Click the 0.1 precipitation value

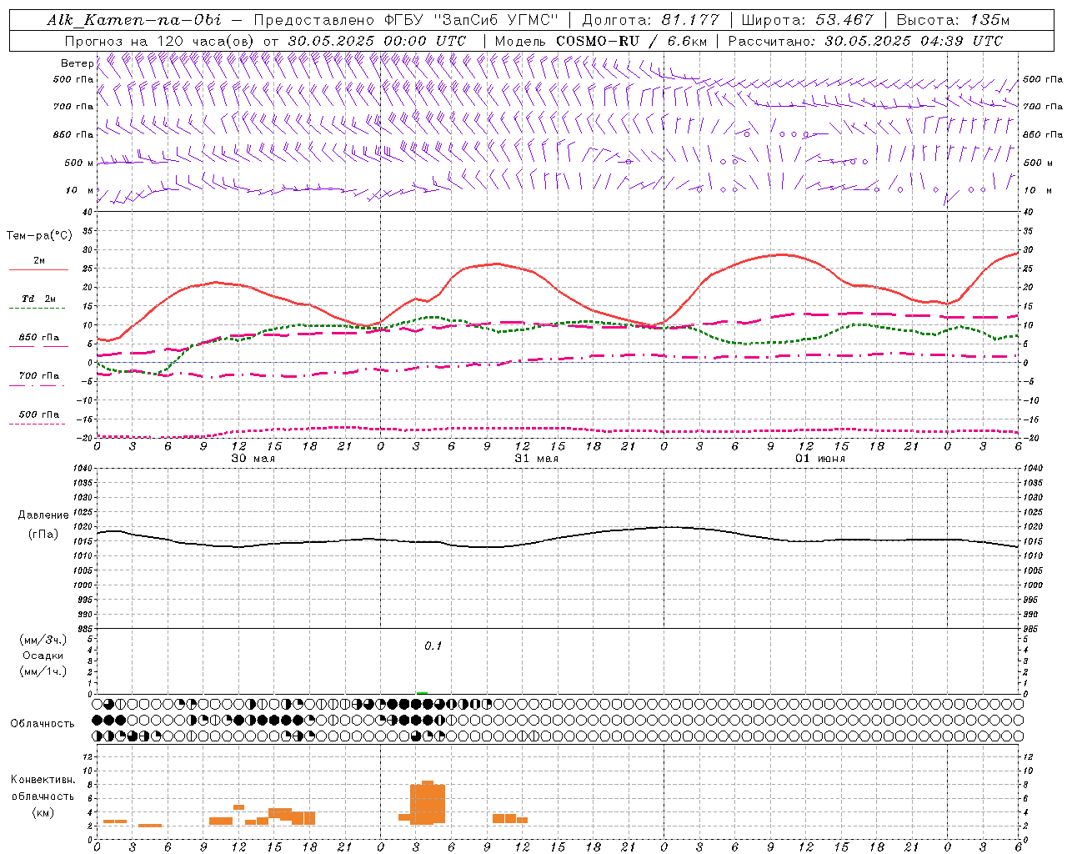click(433, 646)
